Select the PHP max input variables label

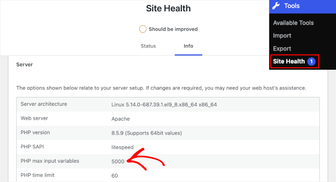click(x=50, y=161)
